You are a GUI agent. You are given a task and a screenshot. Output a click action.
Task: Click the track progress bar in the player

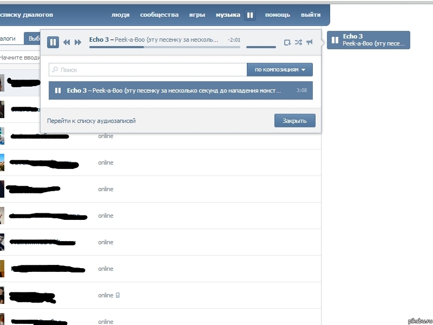click(165, 47)
